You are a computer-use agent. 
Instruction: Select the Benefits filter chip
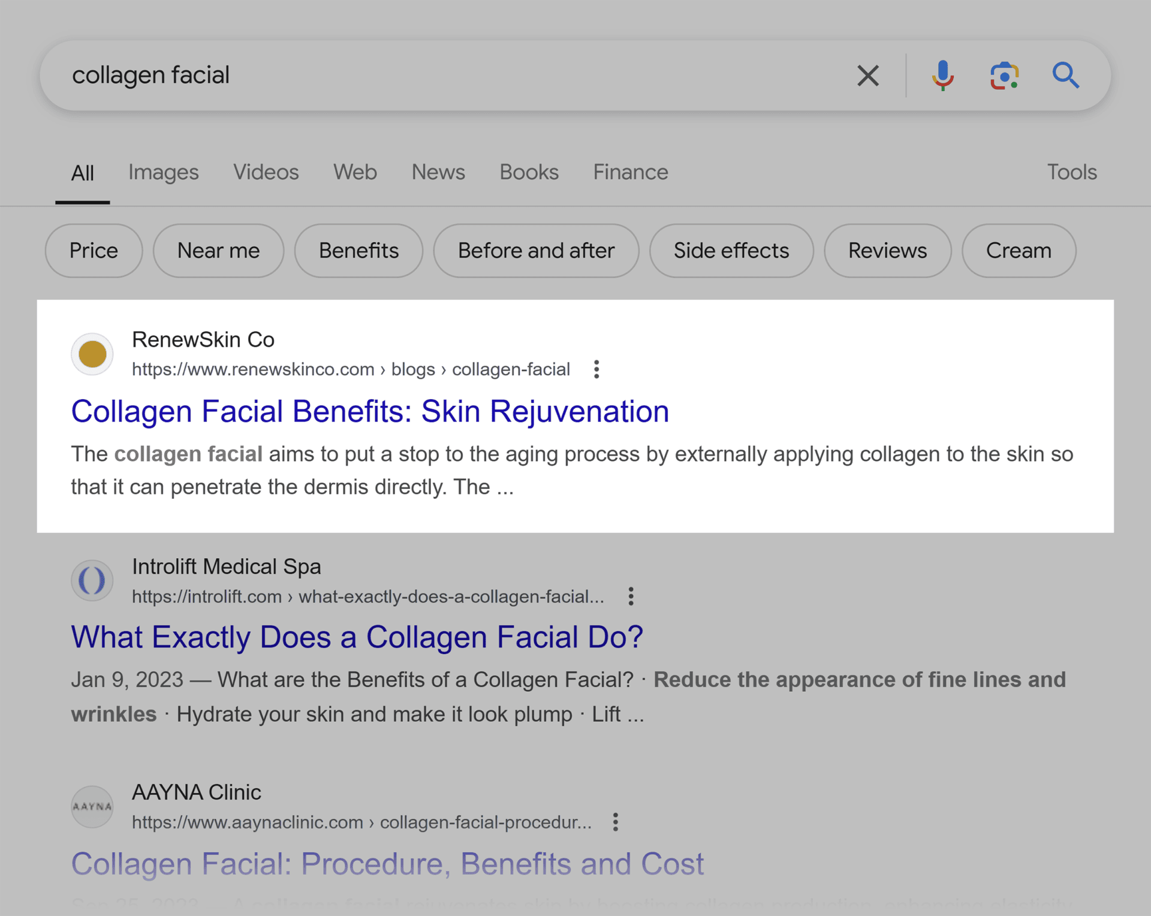359,251
